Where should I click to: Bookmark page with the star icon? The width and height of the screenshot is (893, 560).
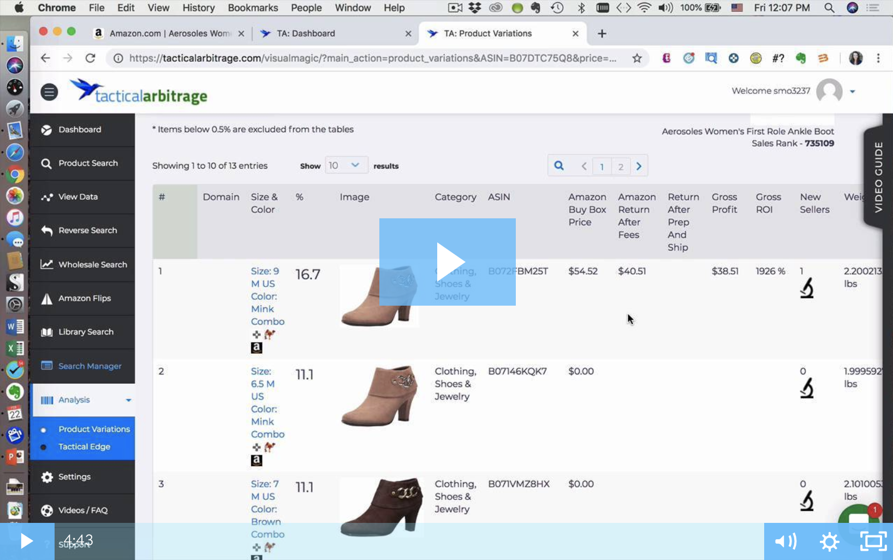(636, 58)
